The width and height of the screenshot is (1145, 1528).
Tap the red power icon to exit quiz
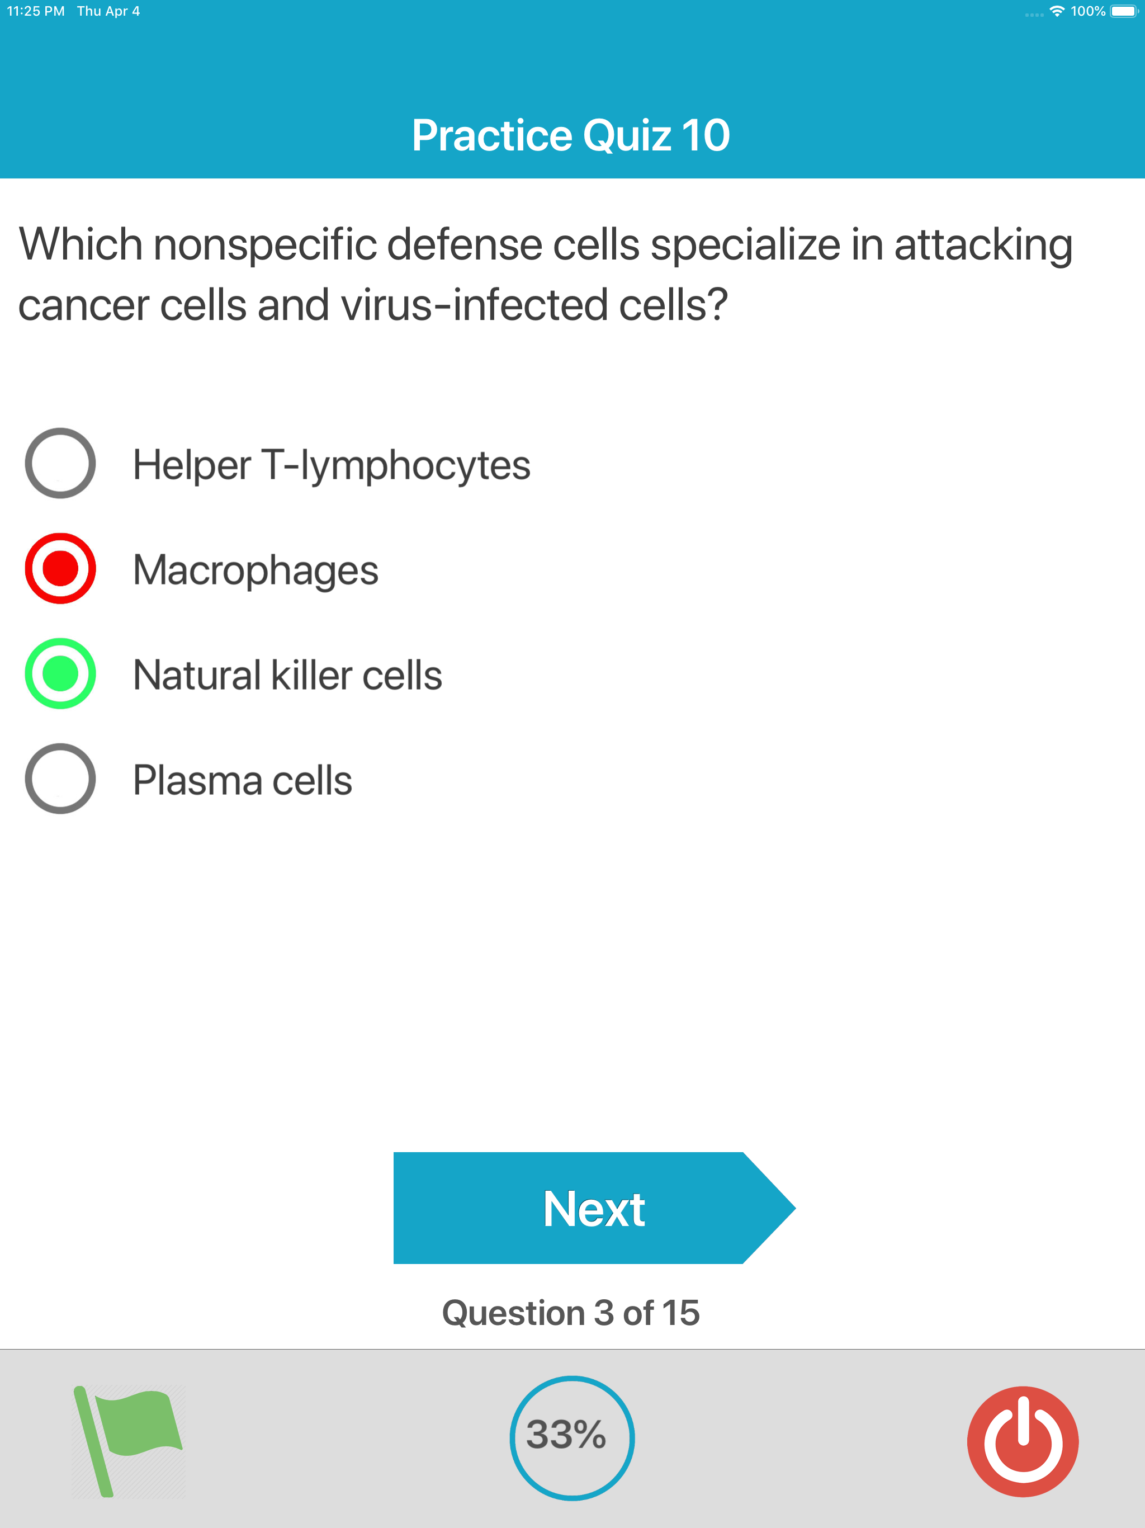pyautogui.click(x=1022, y=1437)
